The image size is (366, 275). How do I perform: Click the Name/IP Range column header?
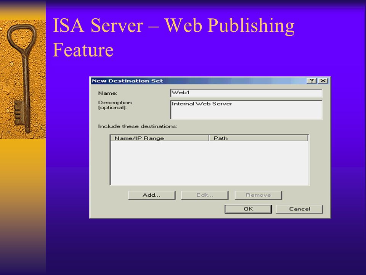(159, 138)
